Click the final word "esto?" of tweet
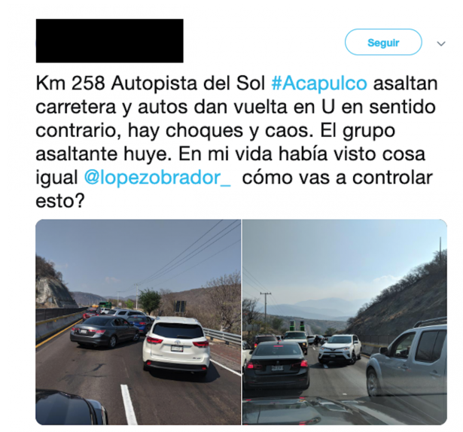Image resolution: width=463 pixels, height=432 pixels. 60,201
